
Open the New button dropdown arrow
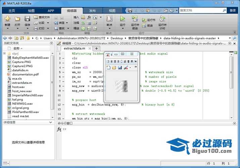point(7,29)
